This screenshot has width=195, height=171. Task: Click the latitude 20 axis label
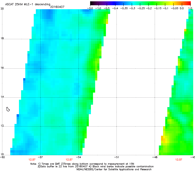coord(2,9)
